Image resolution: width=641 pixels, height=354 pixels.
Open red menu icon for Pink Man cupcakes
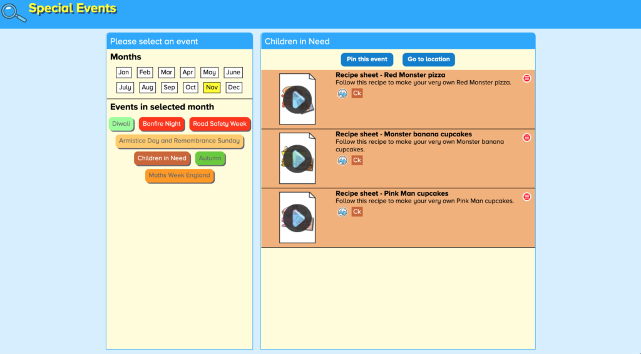click(526, 196)
